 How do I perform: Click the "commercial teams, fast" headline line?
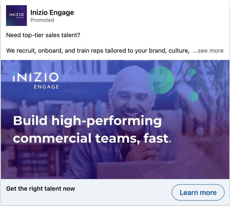click(x=90, y=139)
